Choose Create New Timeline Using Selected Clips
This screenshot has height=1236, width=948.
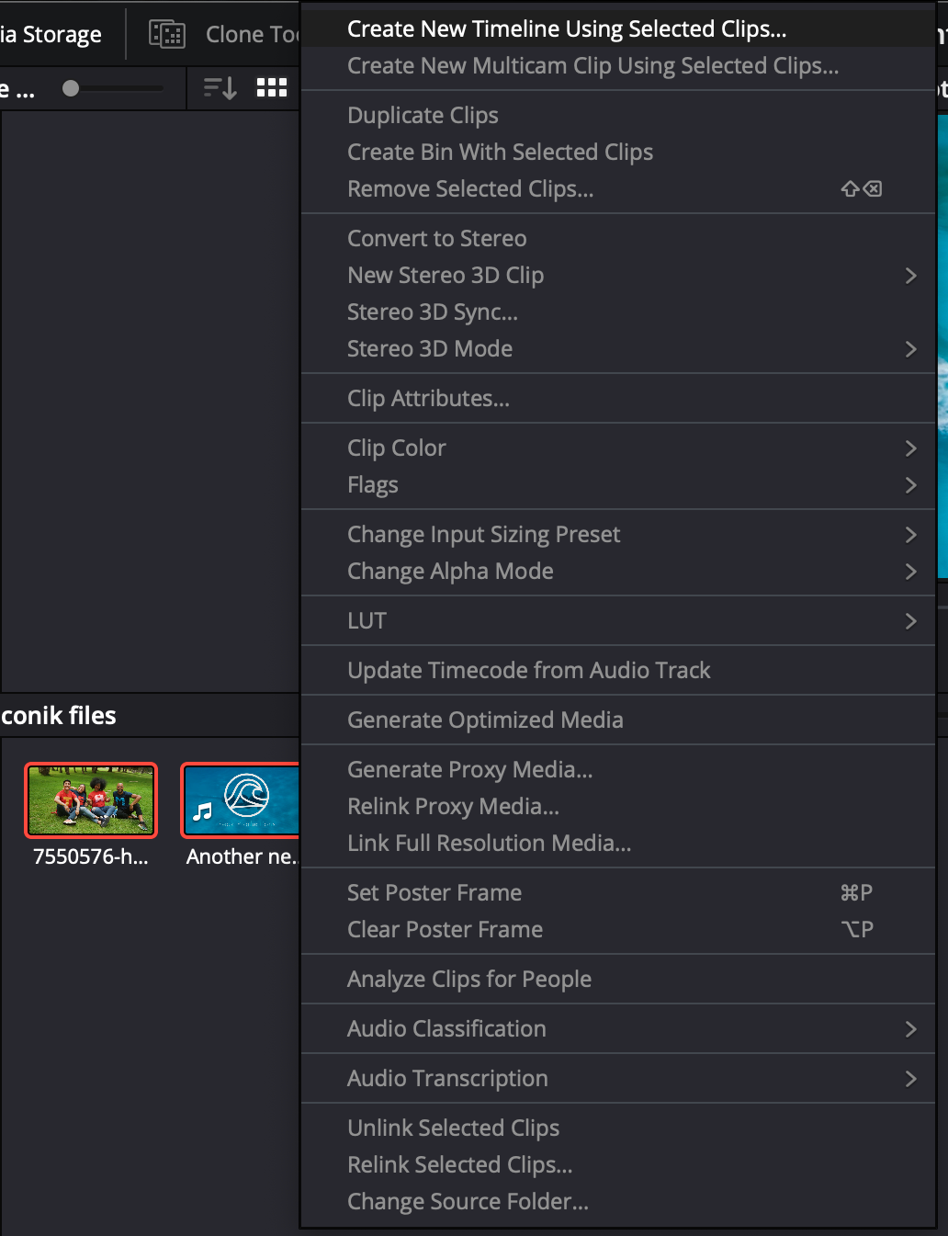[567, 29]
